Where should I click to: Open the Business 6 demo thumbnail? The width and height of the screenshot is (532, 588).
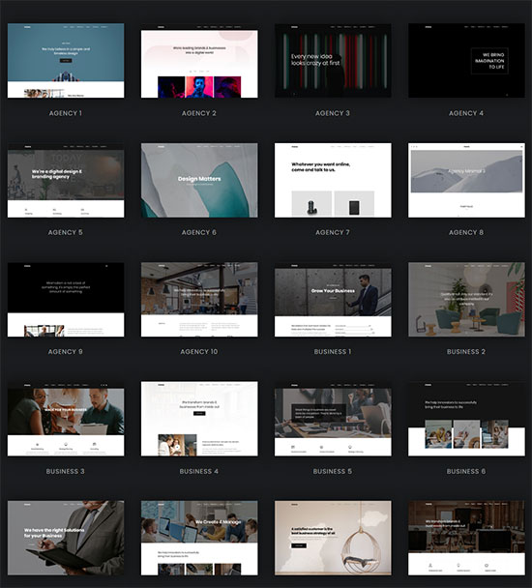click(466, 419)
